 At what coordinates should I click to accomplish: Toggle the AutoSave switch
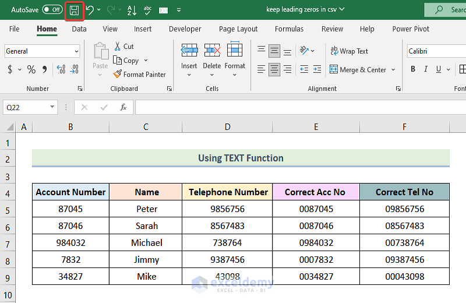(52, 9)
